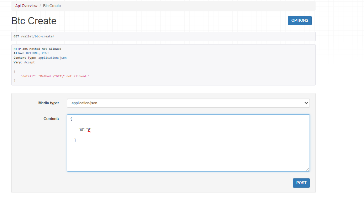Click the Content-Type: application/json header line
Screen dimensions: 364x209
click(40, 58)
